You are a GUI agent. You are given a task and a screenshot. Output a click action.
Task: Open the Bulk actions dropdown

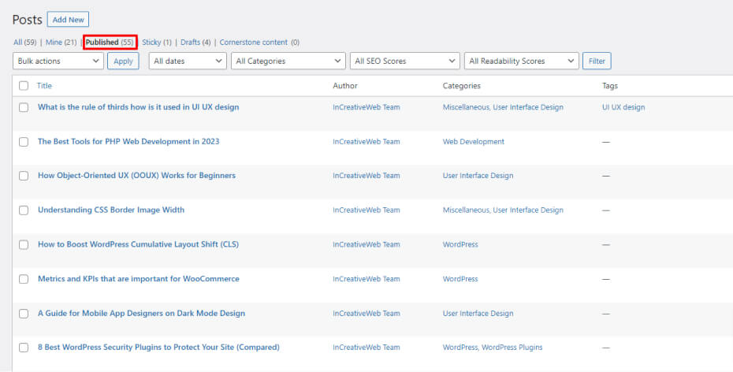pyautogui.click(x=58, y=61)
